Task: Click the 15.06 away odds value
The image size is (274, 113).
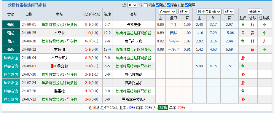Action: click(x=230, y=33)
